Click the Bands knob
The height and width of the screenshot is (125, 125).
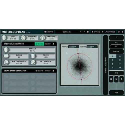coord(6,56)
